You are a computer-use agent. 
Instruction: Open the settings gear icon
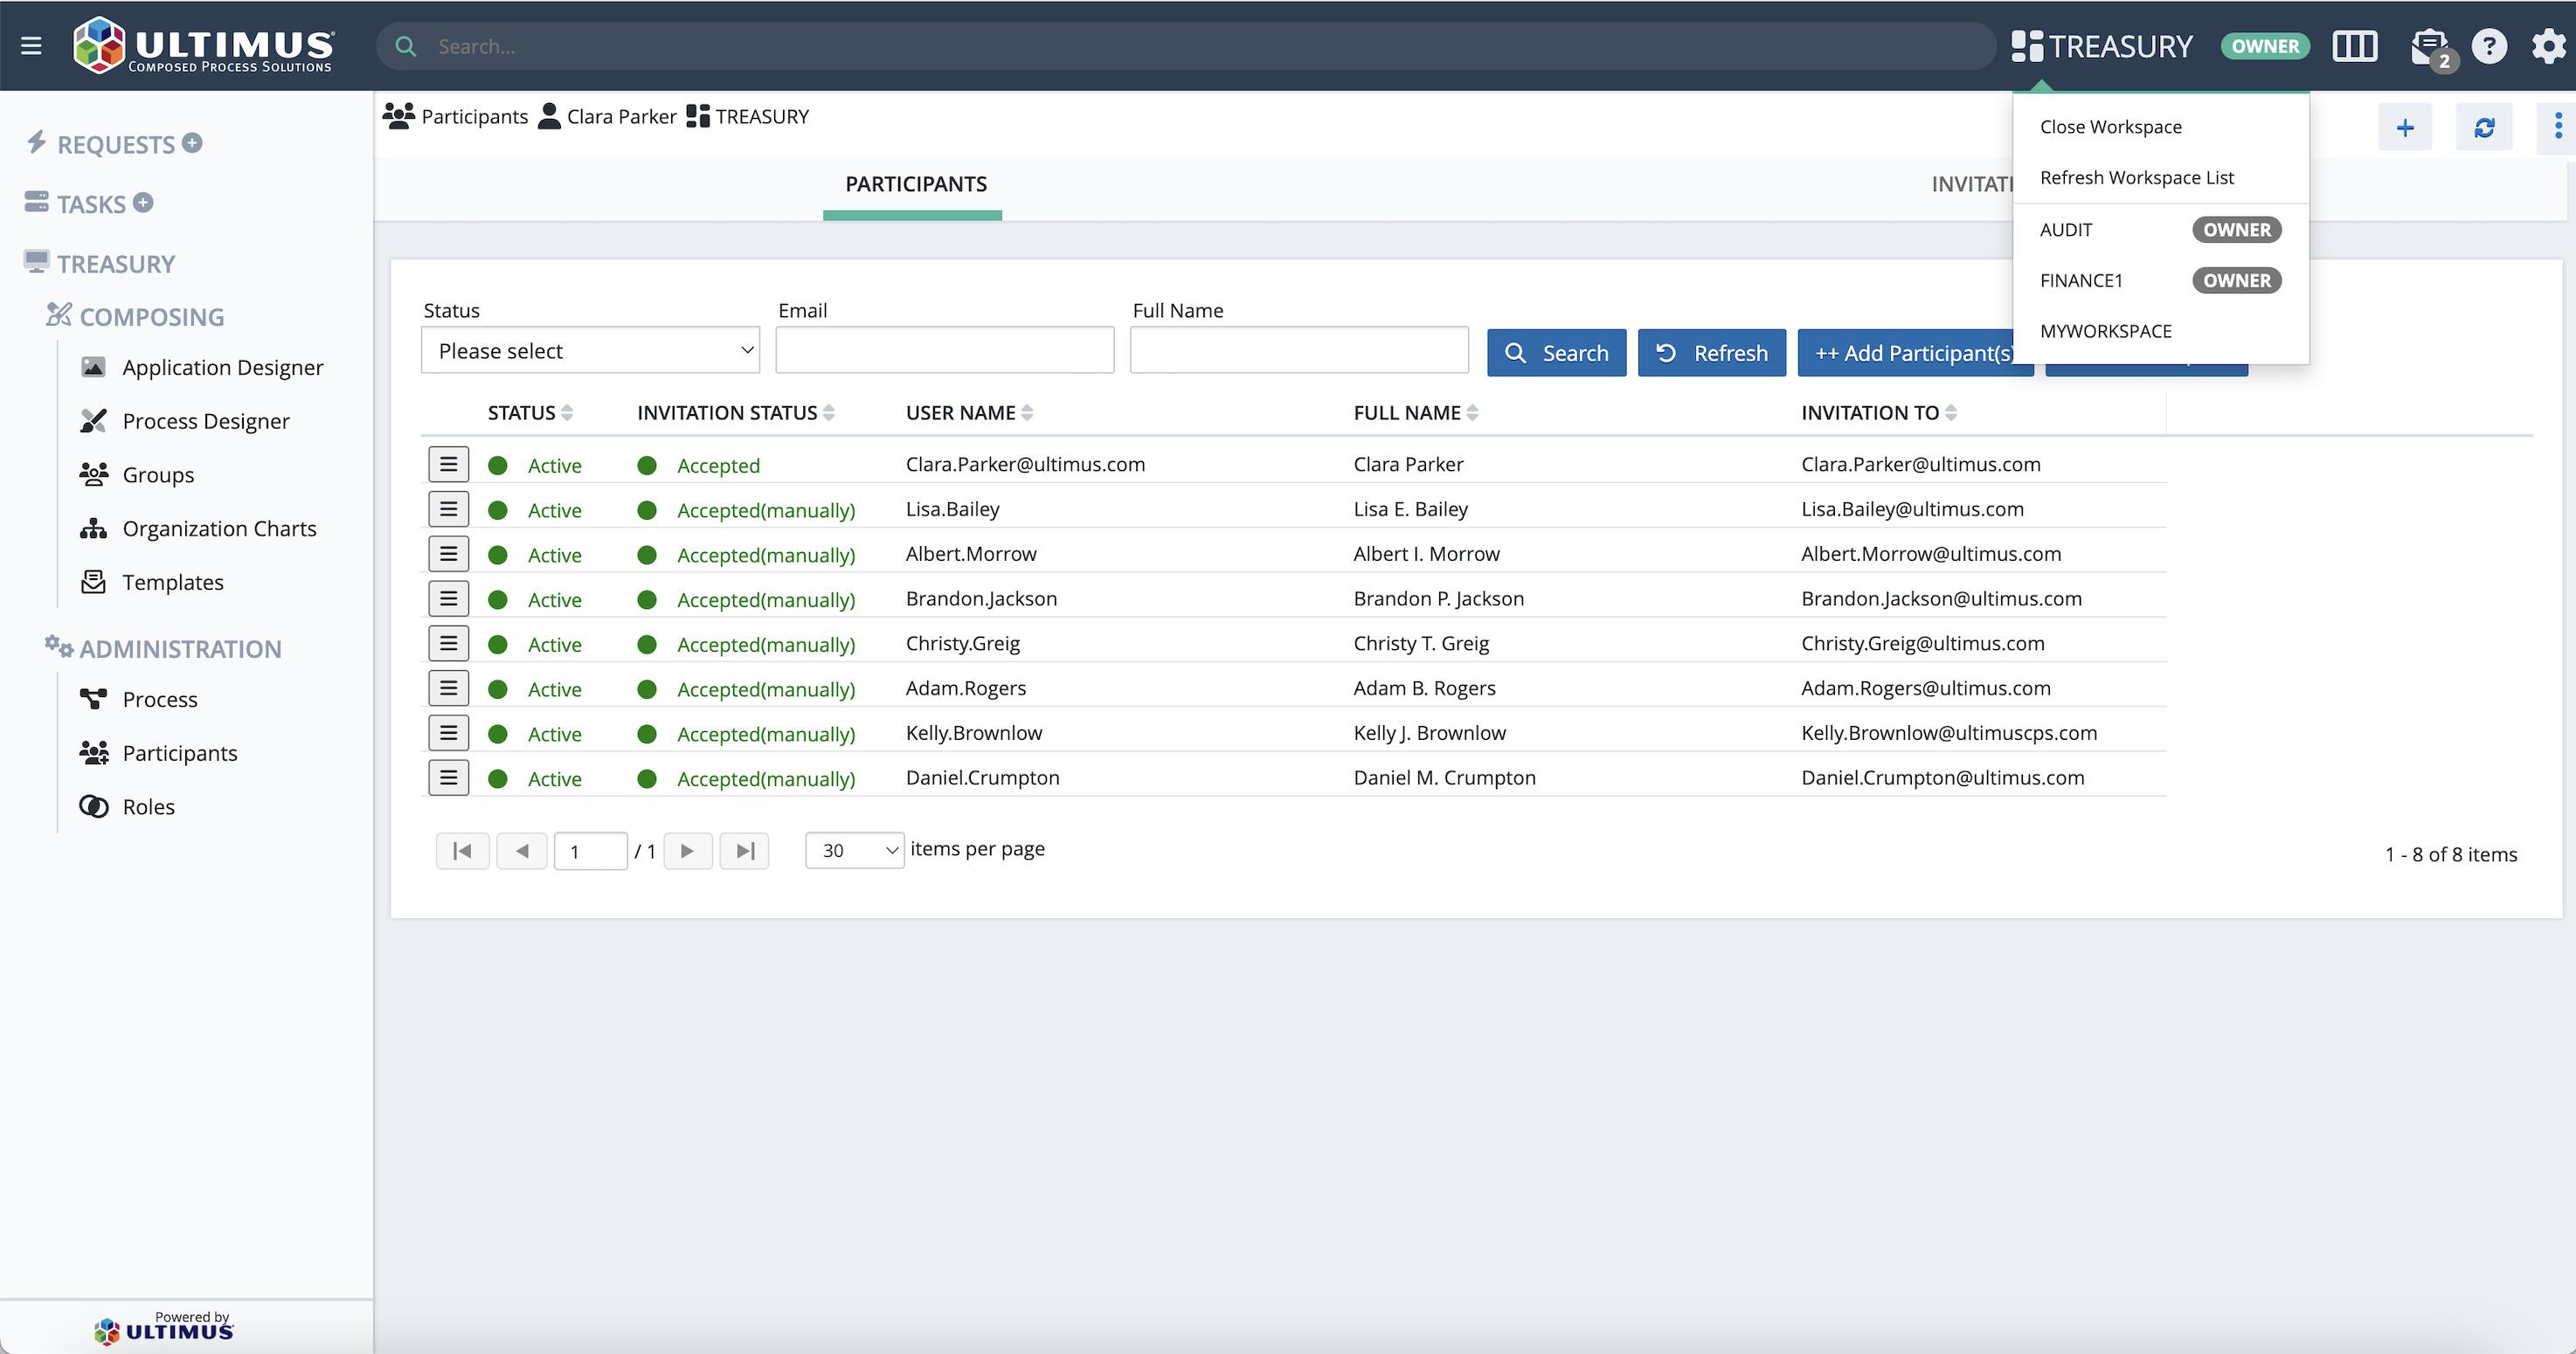point(2548,46)
